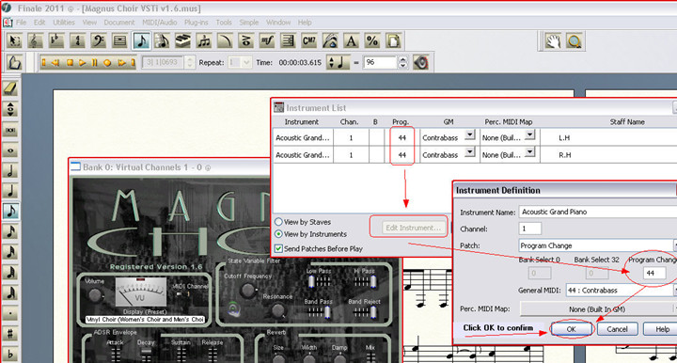Open the Utilities menu
Viewport: 677px width, 363px height.
pos(64,23)
